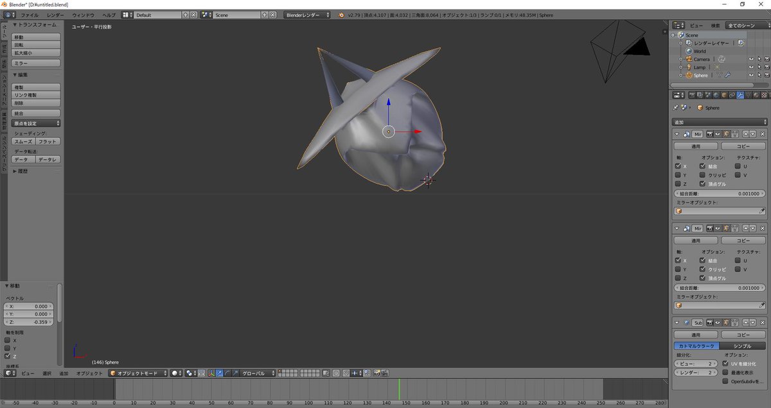Open the ウィンドウ menu
The height and width of the screenshot is (408, 771).
(83, 14)
